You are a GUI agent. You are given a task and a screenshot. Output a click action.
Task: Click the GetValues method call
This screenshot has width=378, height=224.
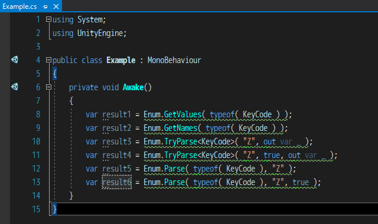click(x=183, y=114)
